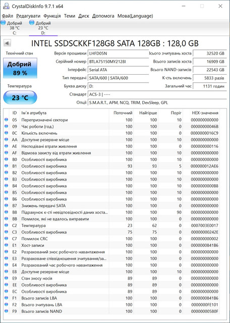Click status icon for attribute 09 Час роботи

pos(7,126)
